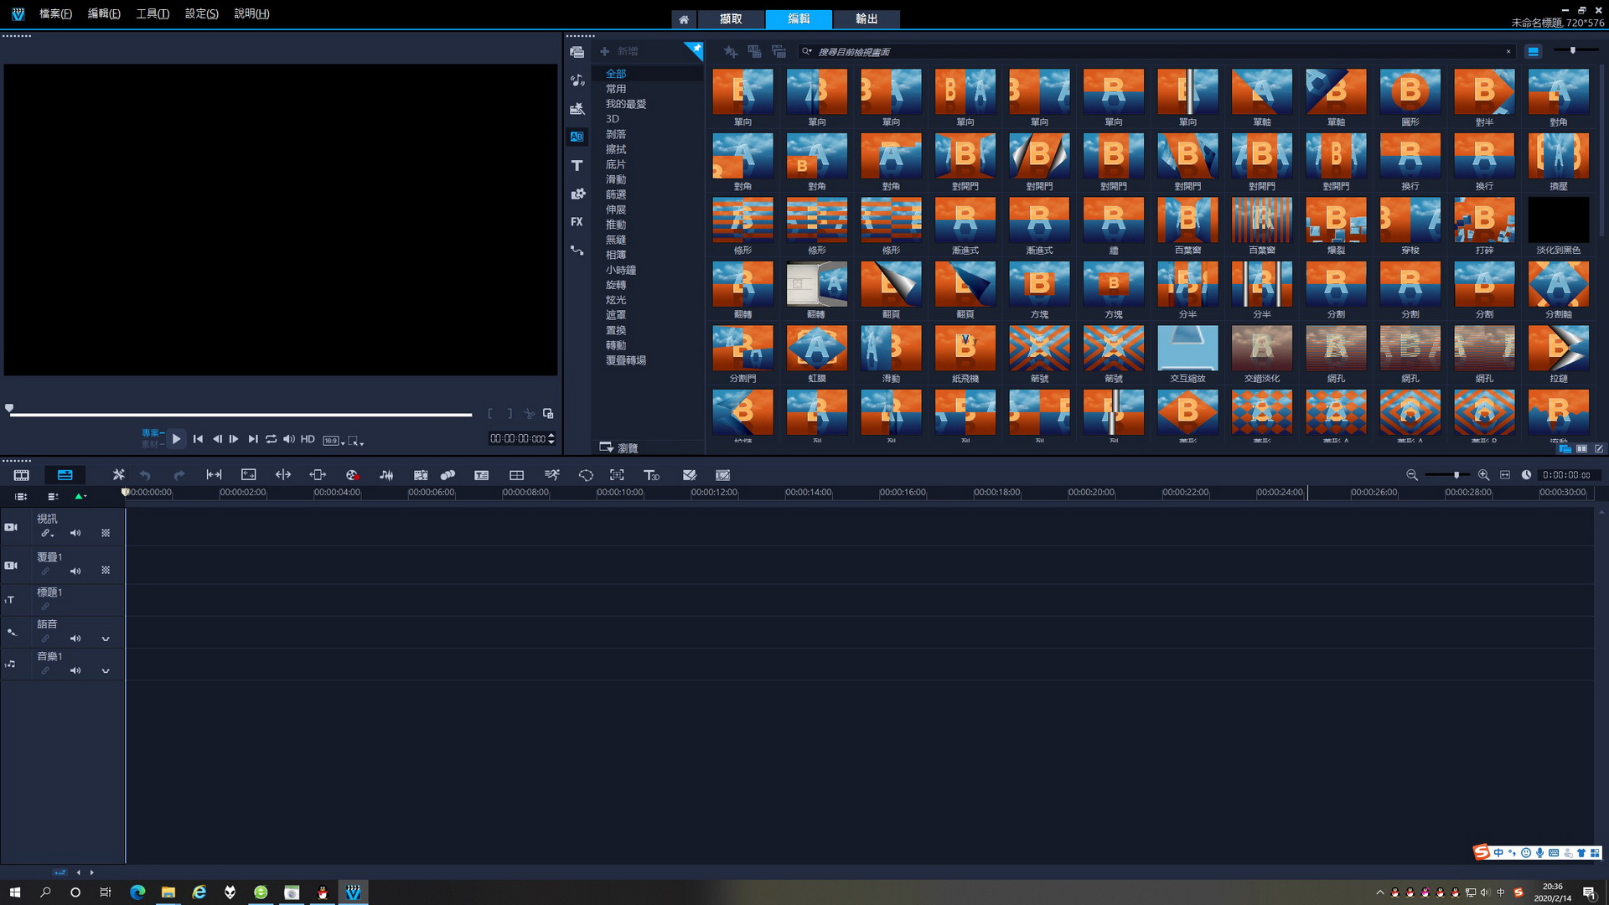Toggle 視訊 track transparency grid icon
This screenshot has height=905, width=1609.
click(x=106, y=533)
